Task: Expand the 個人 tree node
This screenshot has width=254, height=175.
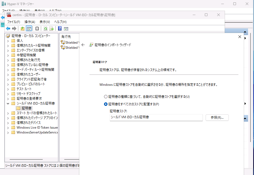Action: (8, 40)
